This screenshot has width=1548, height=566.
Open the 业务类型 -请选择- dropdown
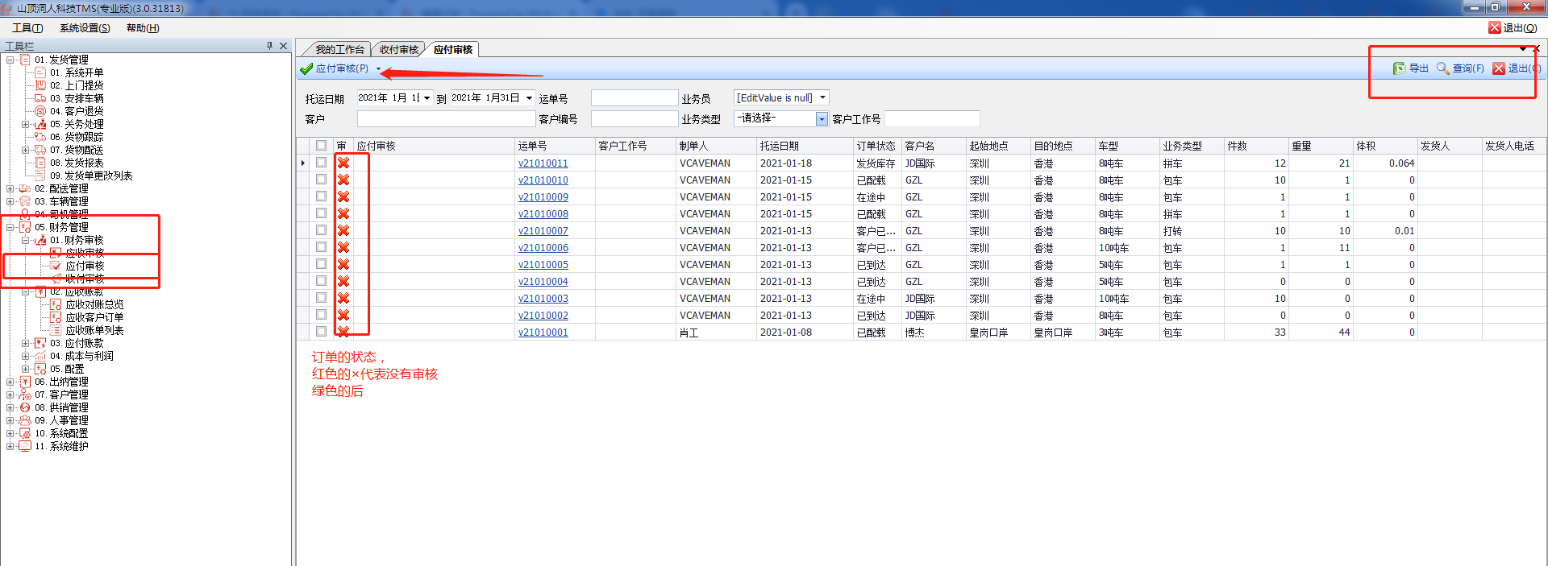point(822,119)
